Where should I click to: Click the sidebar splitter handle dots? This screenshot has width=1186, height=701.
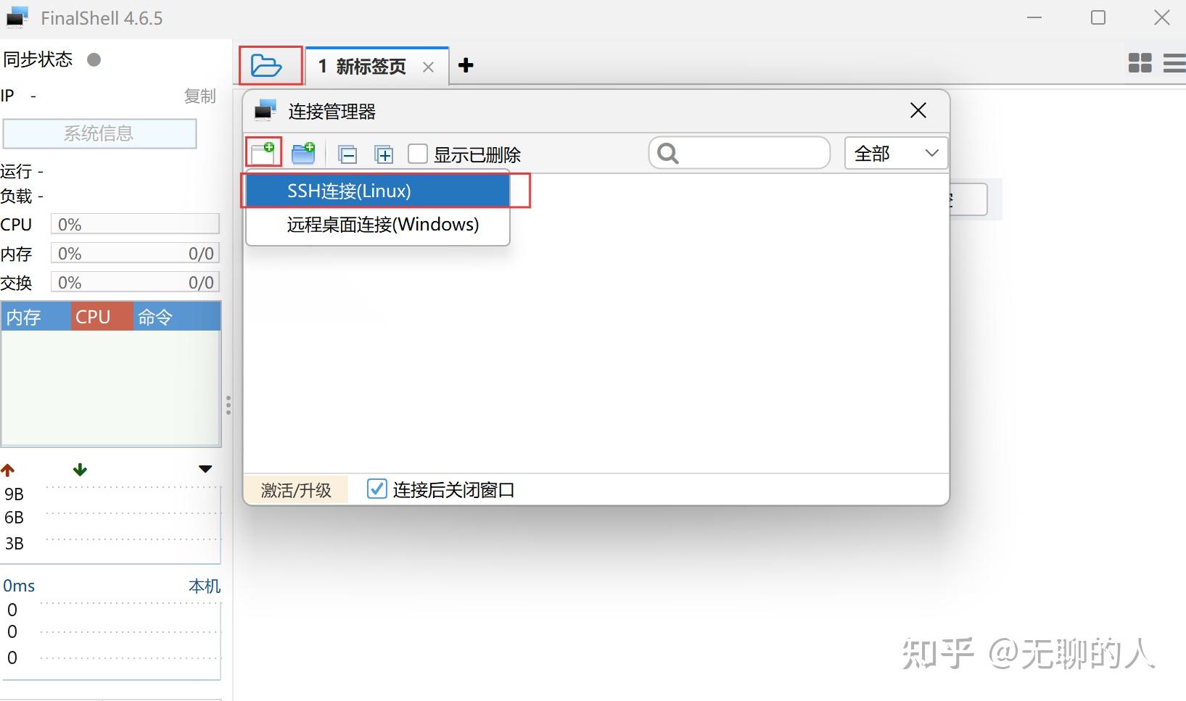[x=228, y=405]
